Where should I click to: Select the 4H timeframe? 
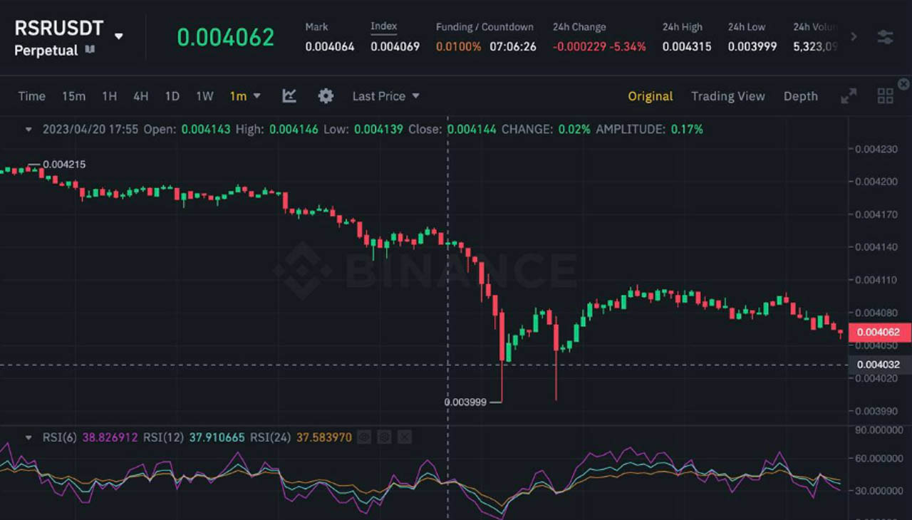coord(140,95)
